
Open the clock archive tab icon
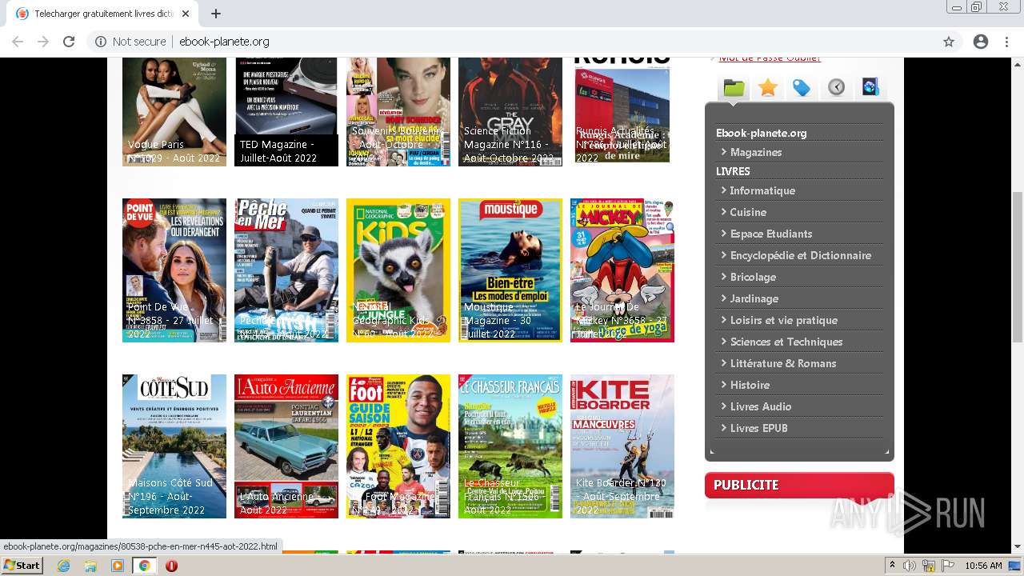click(837, 88)
